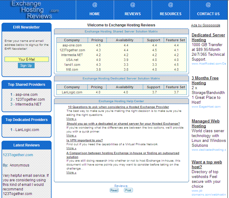Screen dimensions: 229x198
Task: Click the Exchange Hosting Shared Server Solution Matrix title
Action: point(121,32)
